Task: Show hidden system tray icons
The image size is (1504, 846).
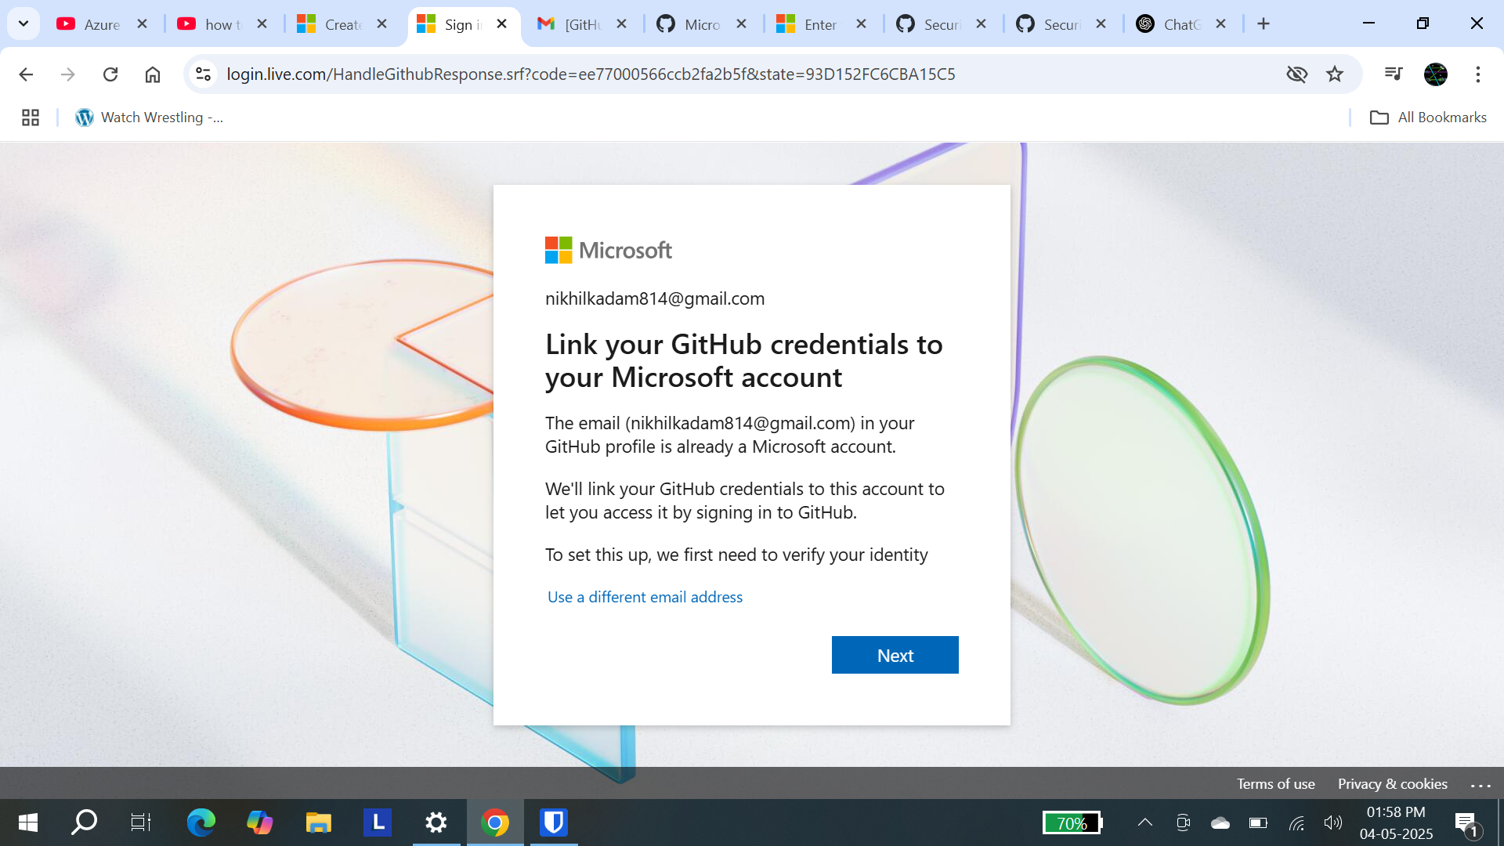Action: point(1144,822)
